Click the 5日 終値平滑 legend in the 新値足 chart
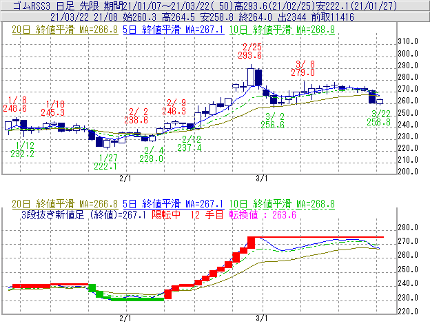 pos(174,204)
